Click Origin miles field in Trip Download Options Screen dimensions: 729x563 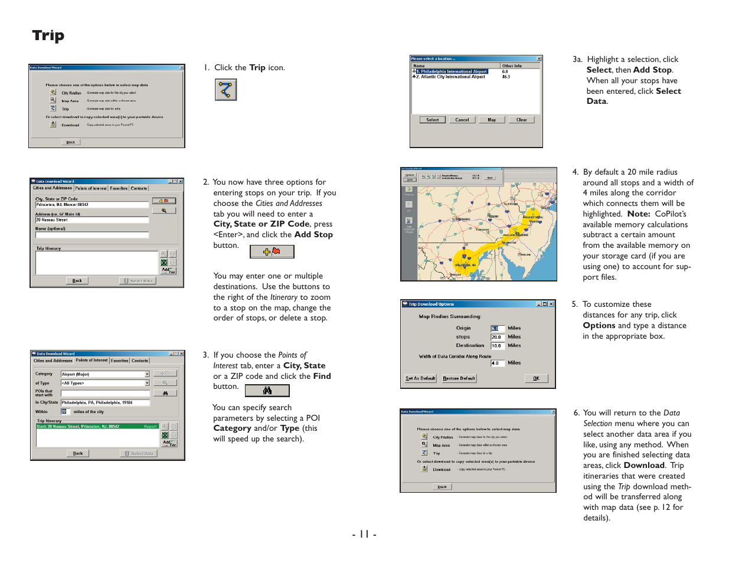[x=498, y=328]
